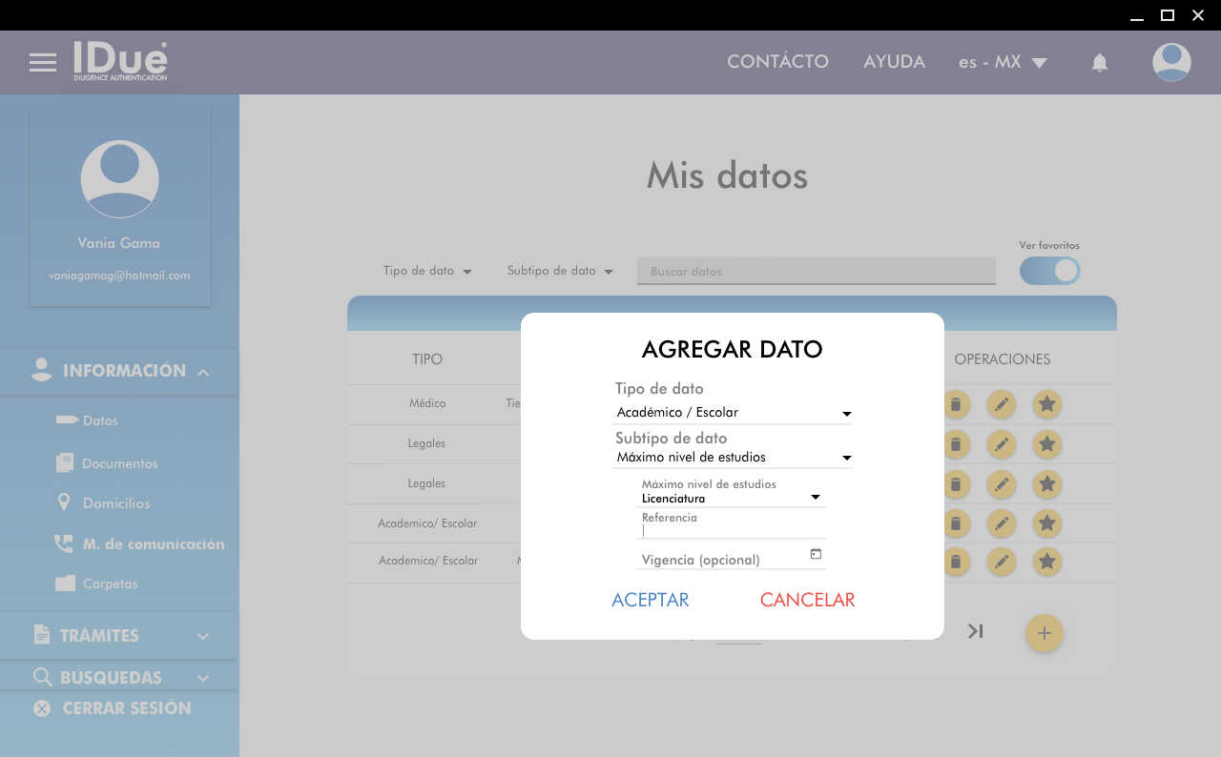This screenshot has width=1221, height=757.
Task: Delete the Médico row with trash icon
Action: point(955,404)
